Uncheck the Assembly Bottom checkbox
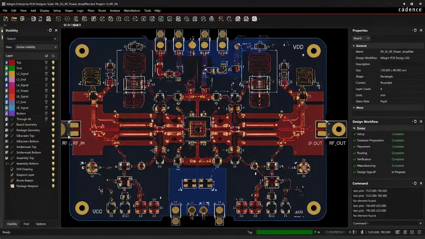Screen dimensions: 425x239 tap(12, 163)
